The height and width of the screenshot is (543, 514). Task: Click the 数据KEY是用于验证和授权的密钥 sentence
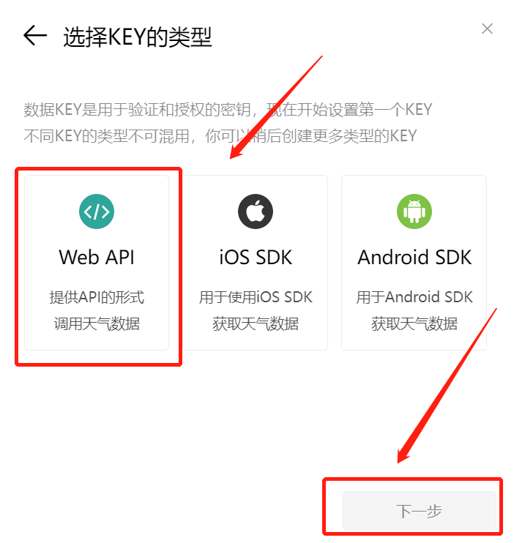pyautogui.click(x=137, y=110)
